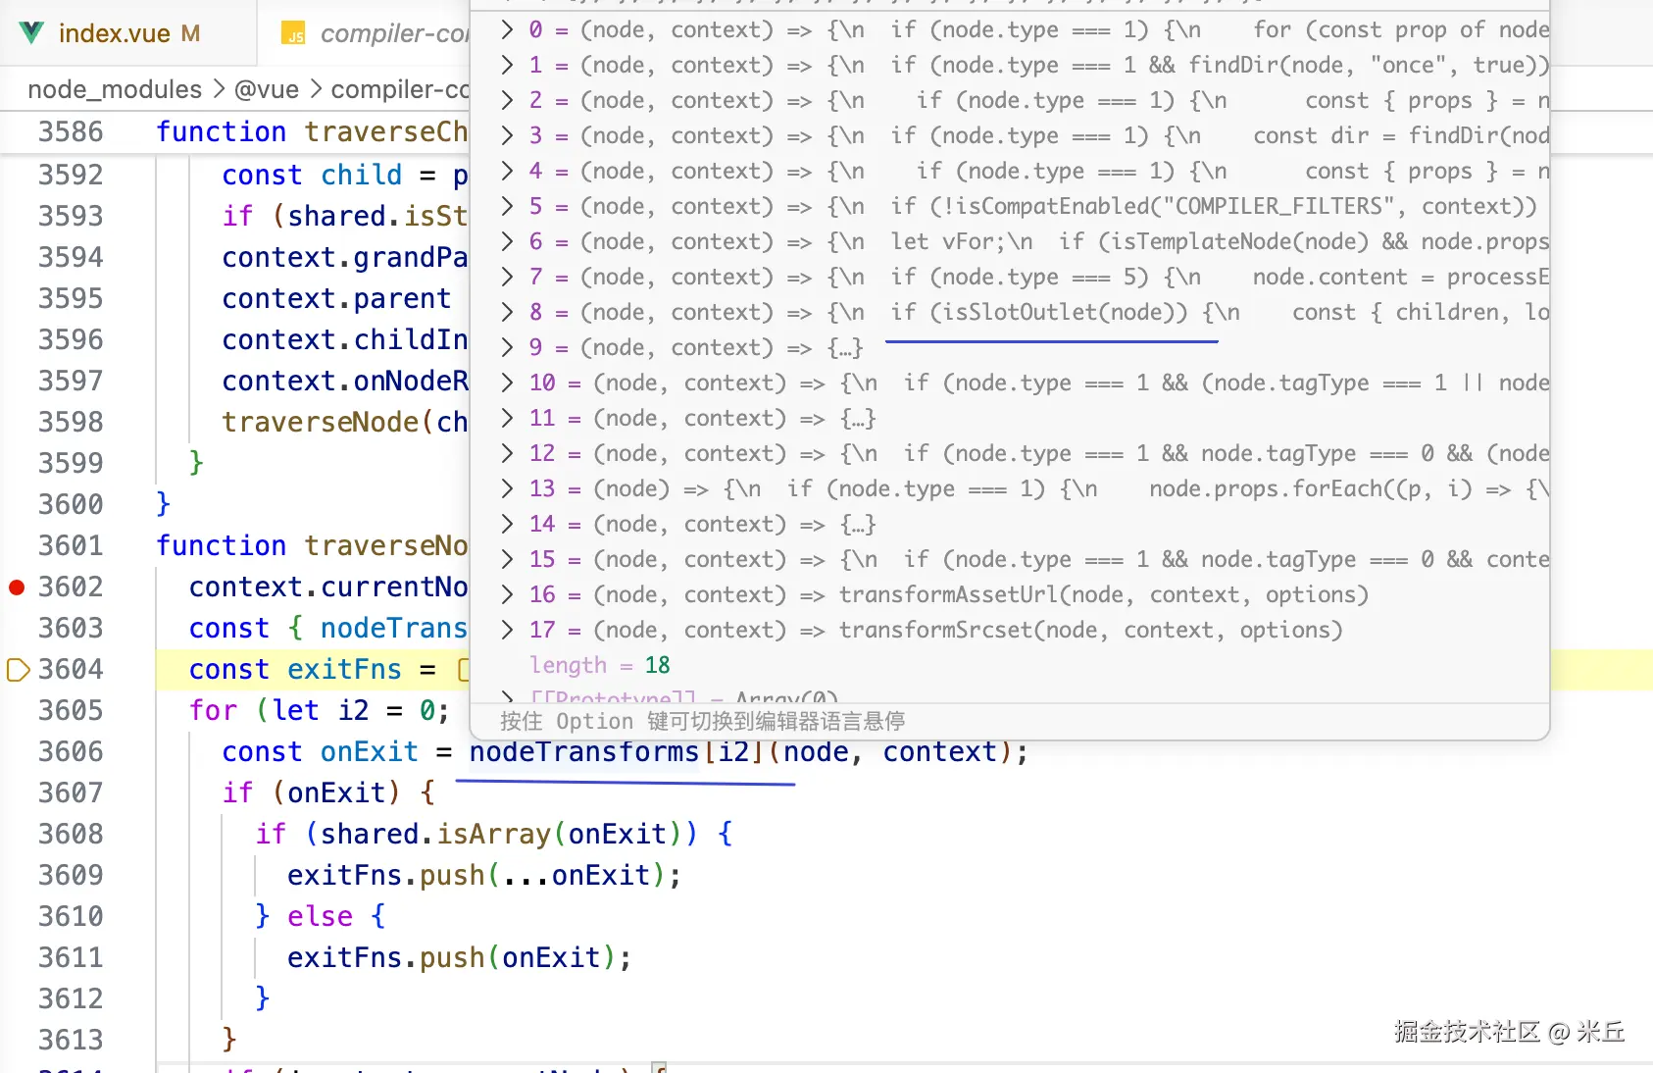
Task: Click line number 3610
Action: (71, 916)
